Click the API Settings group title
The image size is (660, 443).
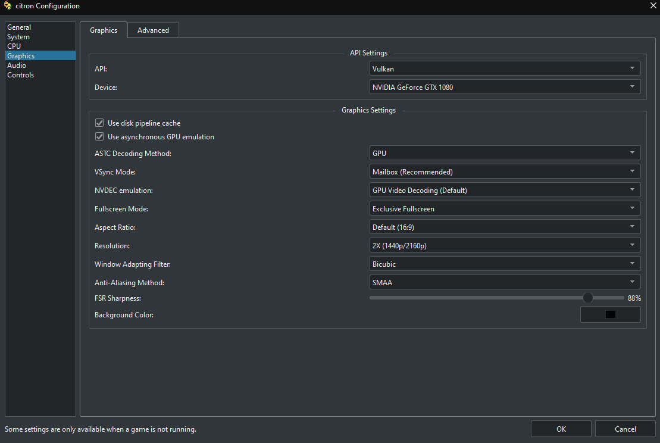(x=369, y=52)
